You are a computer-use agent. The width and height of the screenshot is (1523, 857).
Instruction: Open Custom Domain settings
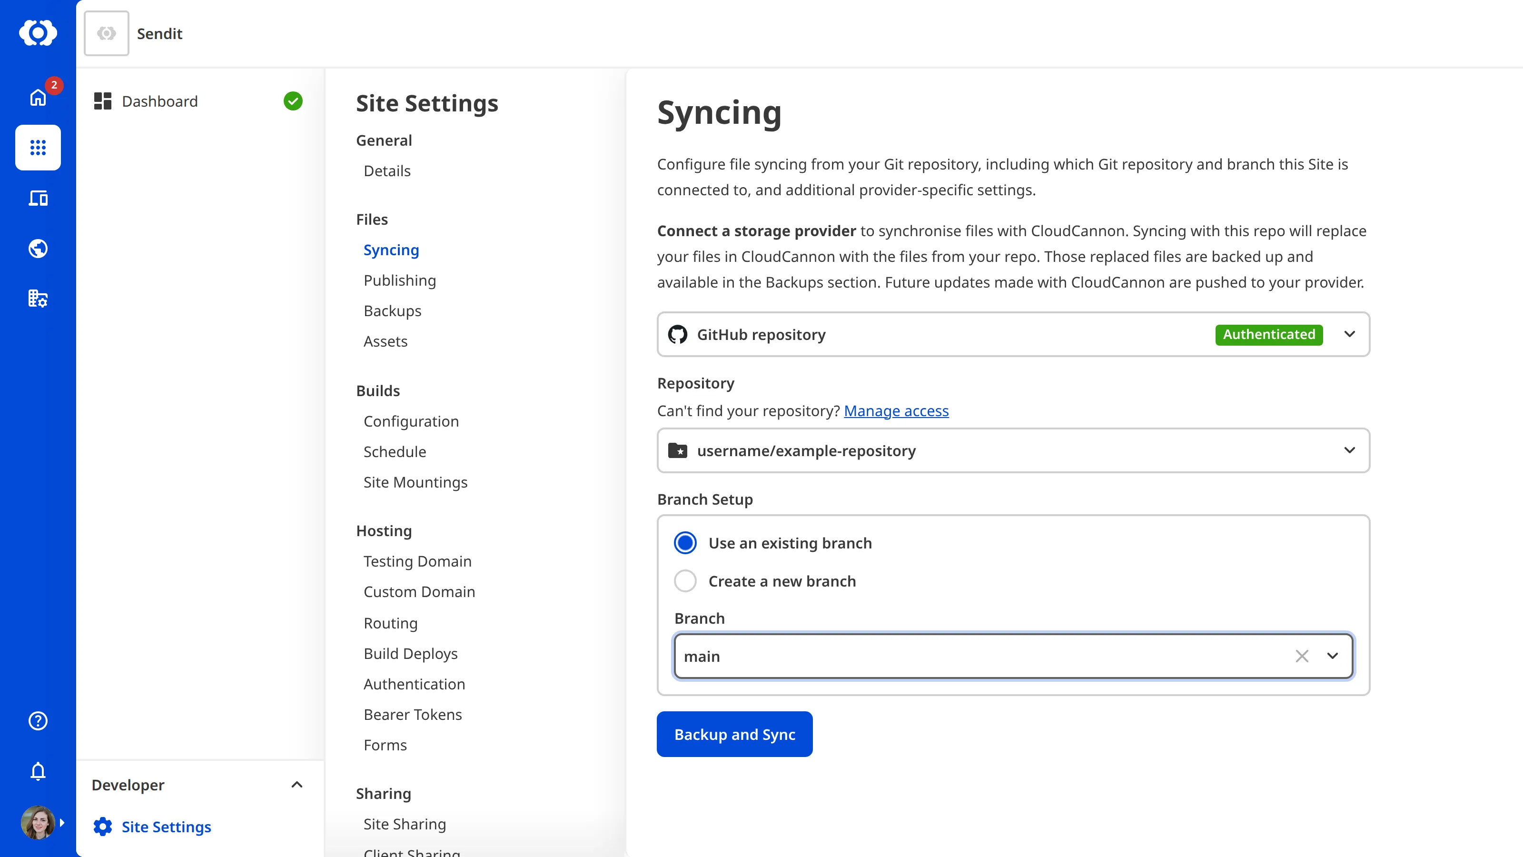pos(419,592)
